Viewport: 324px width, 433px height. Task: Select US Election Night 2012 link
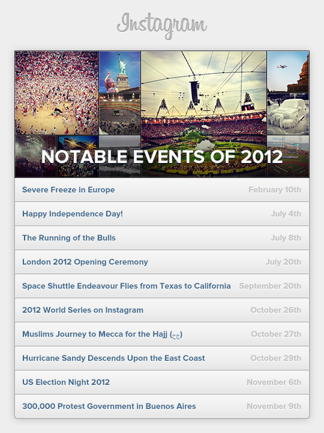point(66,382)
